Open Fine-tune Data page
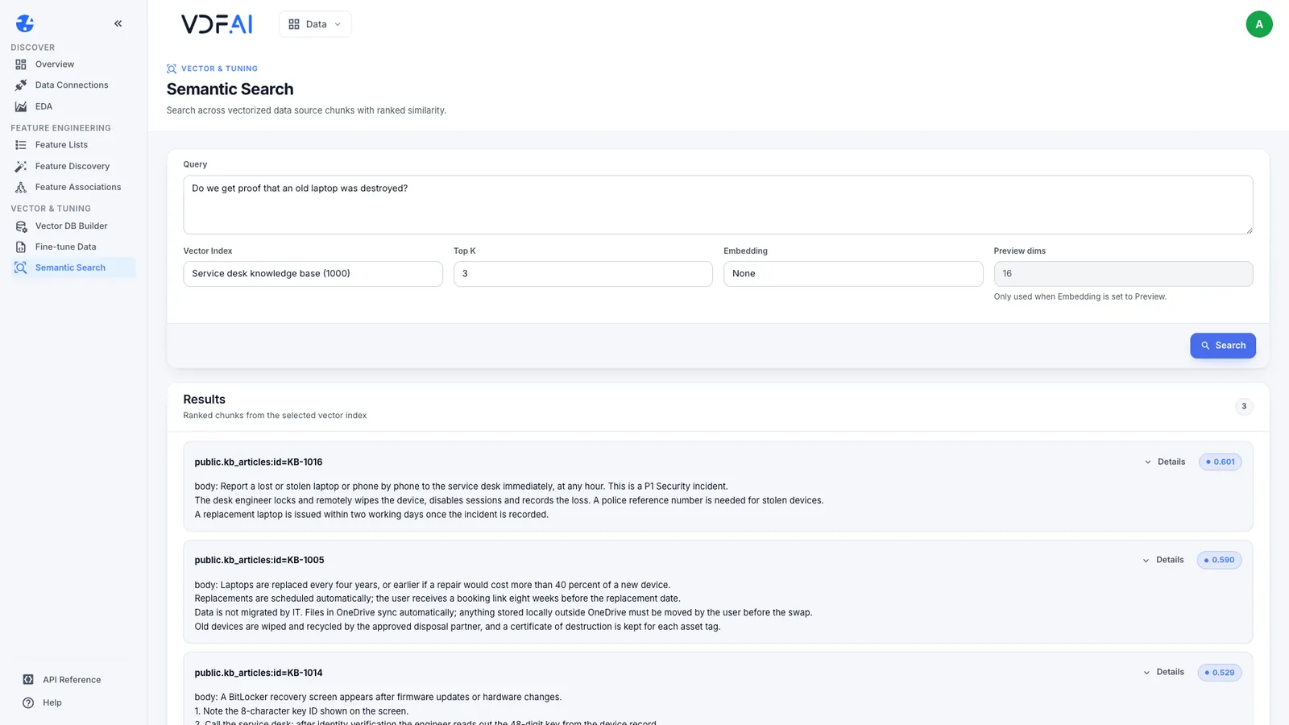This screenshot has height=725, width=1289. (x=65, y=247)
